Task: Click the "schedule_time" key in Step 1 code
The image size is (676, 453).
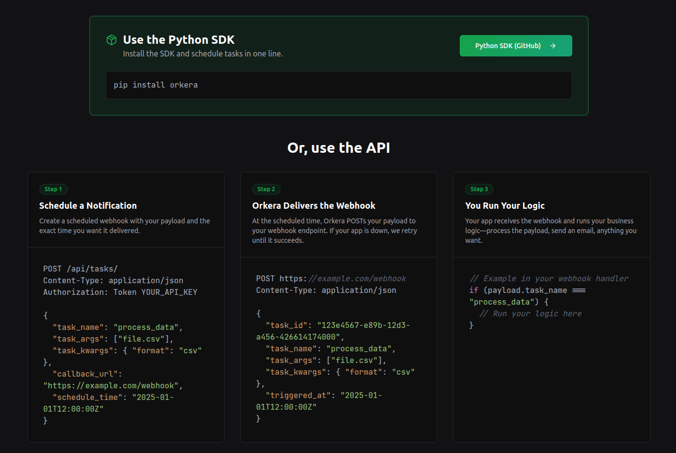Action: 88,398
